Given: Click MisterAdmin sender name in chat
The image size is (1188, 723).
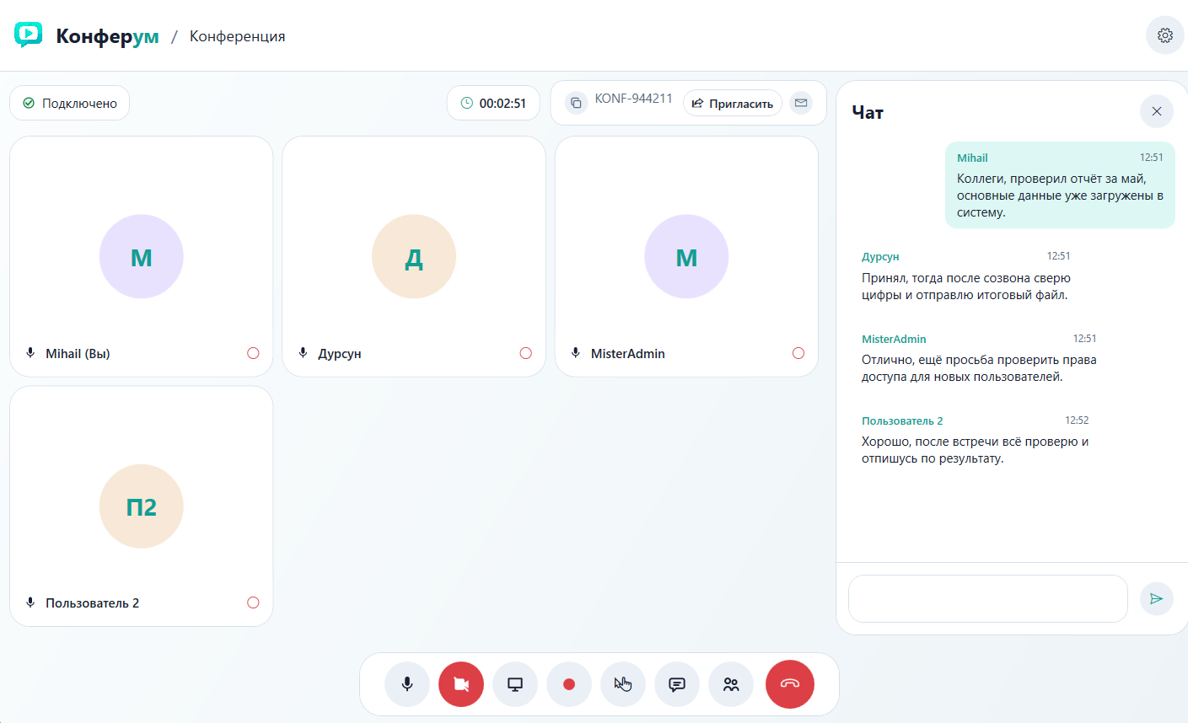Looking at the screenshot, I should tap(894, 339).
